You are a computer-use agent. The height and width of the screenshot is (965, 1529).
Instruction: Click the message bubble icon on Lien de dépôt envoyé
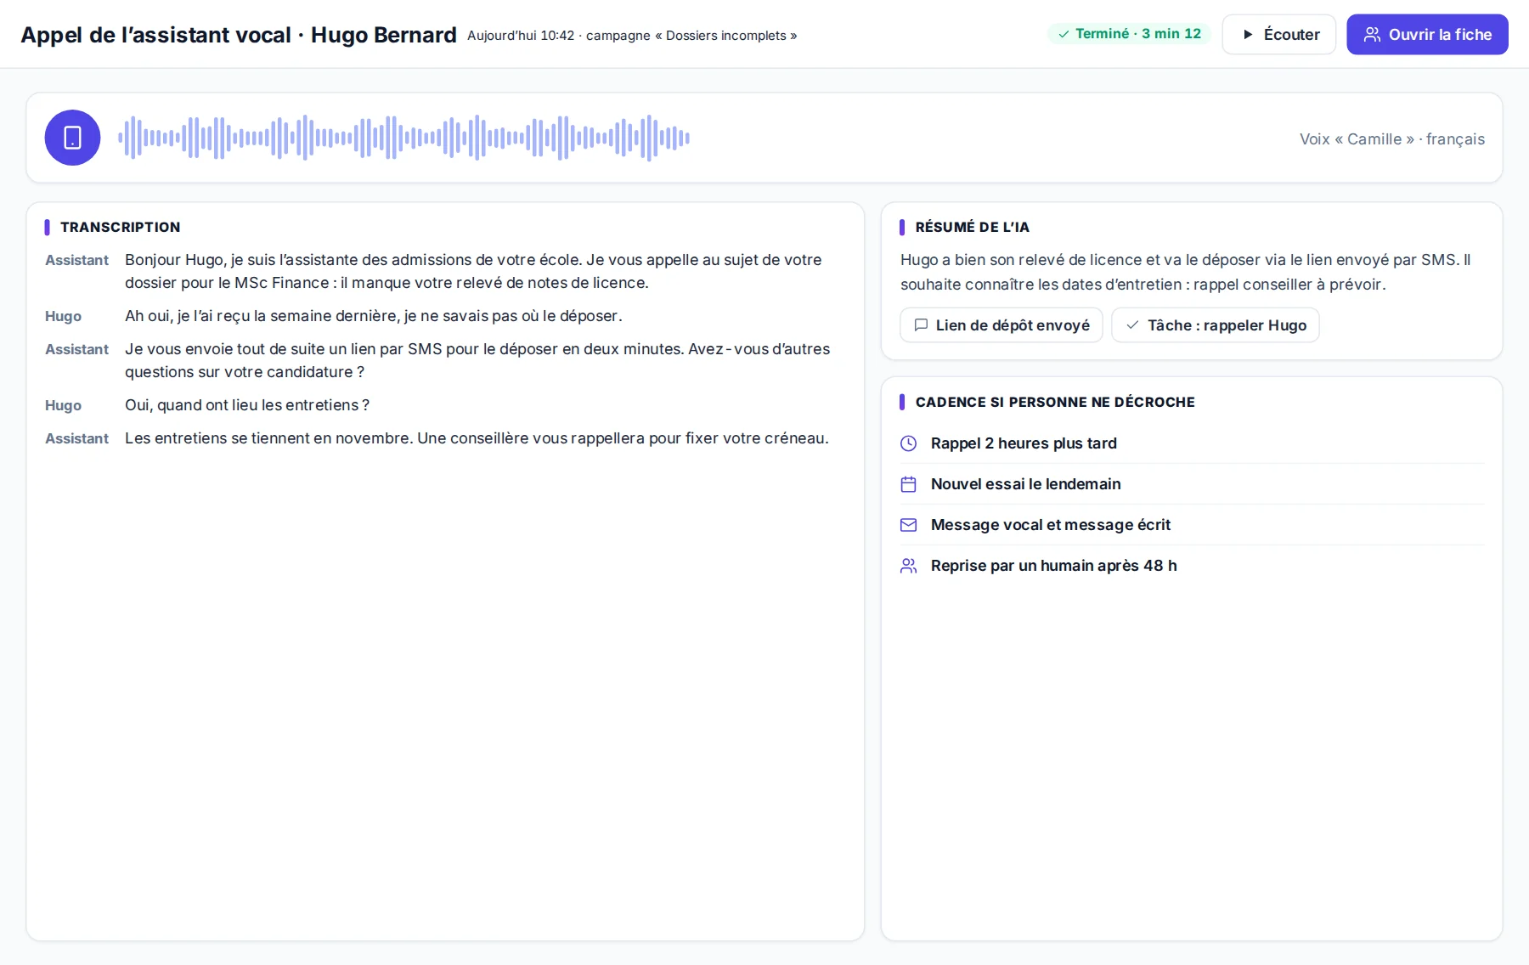pos(921,325)
